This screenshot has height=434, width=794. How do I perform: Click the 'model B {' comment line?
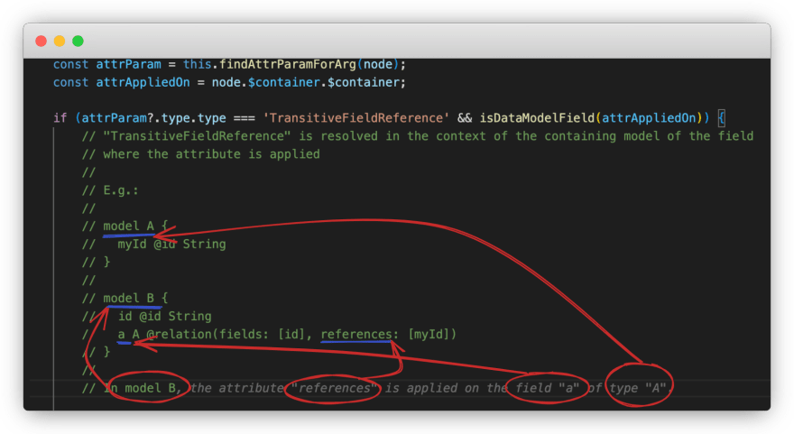click(x=125, y=298)
